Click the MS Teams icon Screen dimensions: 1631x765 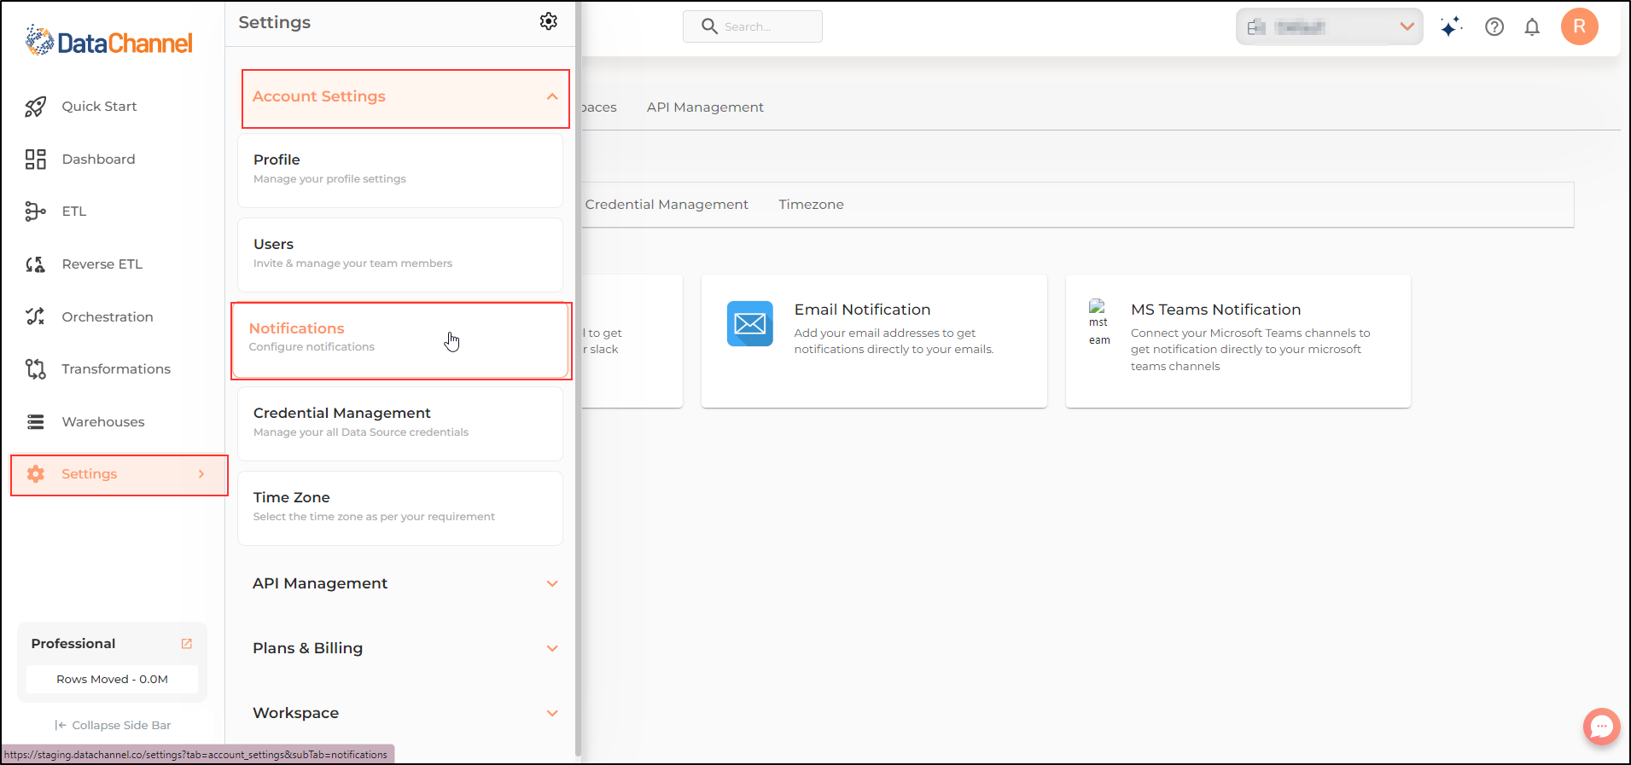point(1098,322)
